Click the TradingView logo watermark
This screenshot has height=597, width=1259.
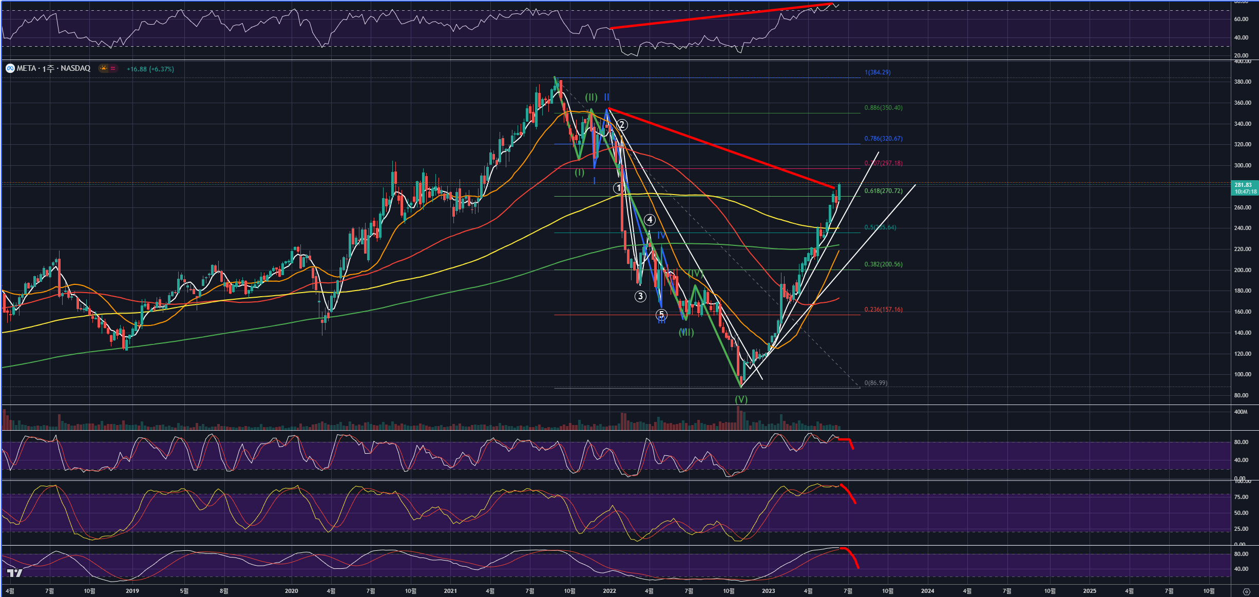tap(14, 573)
